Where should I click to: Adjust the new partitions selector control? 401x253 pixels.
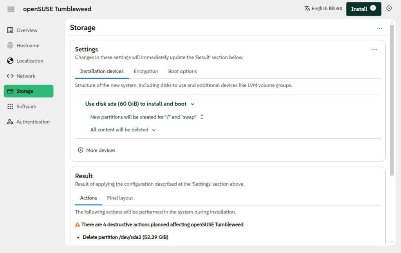click(x=202, y=117)
